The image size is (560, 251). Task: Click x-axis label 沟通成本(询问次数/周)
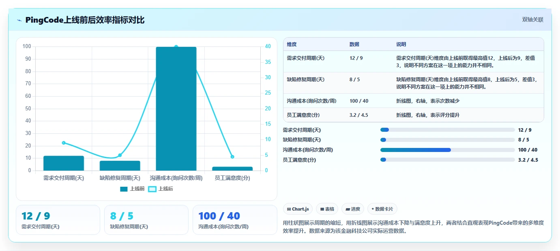click(x=176, y=178)
